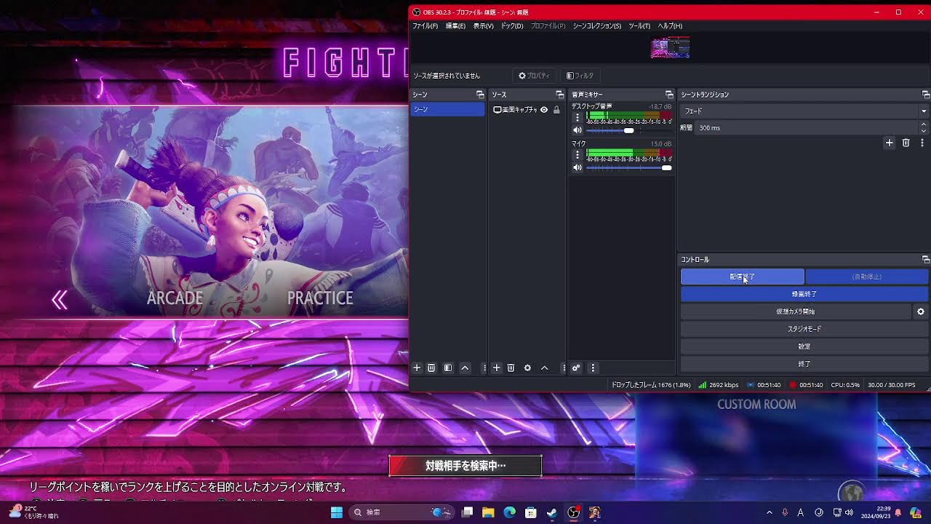This screenshot has width=931, height=524.
Task: Undock the ソース panel
Action: (x=560, y=95)
